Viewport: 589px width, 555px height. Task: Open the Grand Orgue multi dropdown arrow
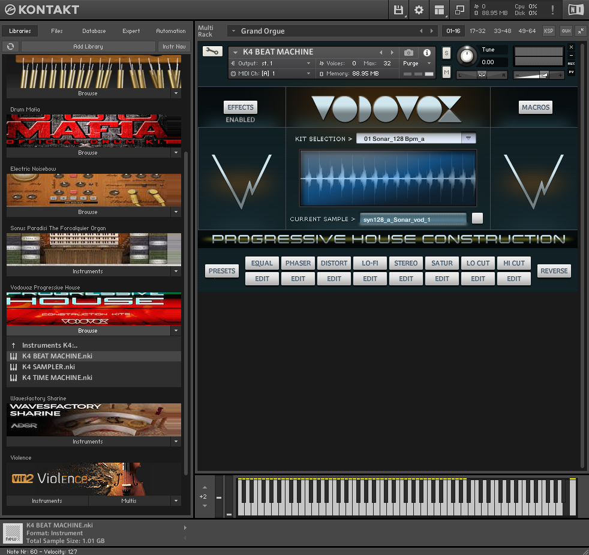coord(233,31)
